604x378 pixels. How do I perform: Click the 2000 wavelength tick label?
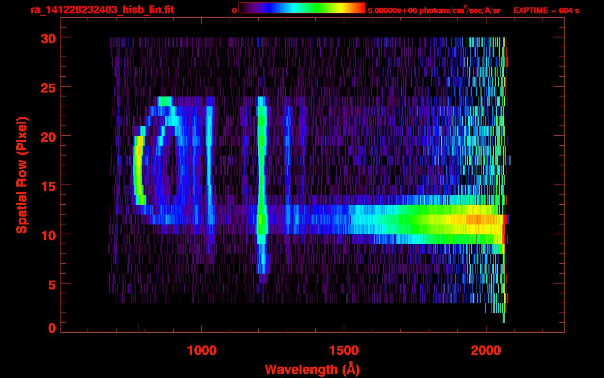(485, 350)
